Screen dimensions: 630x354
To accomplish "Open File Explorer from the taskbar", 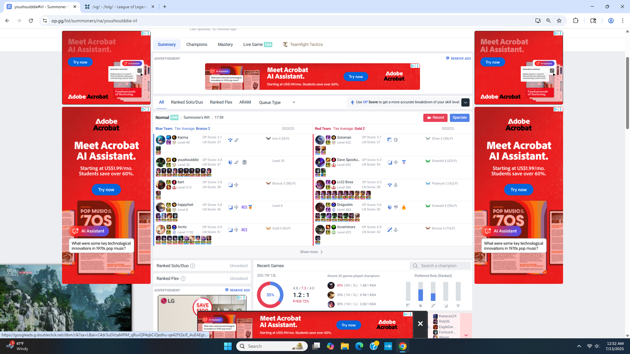I will pos(345,346).
